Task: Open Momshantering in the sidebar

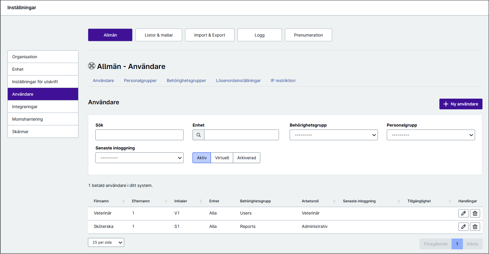Action: [x=43, y=119]
